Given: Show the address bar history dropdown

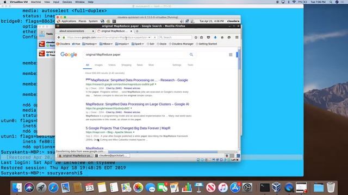Looking at the screenshot, I should pos(150,37).
